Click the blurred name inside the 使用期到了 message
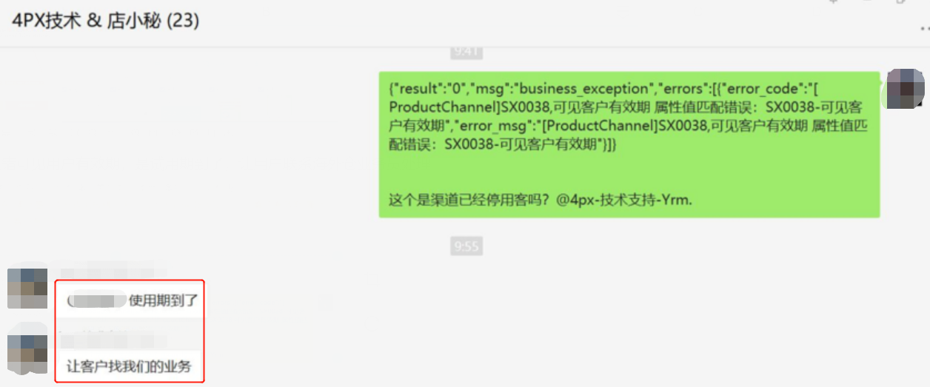930x387 pixels. pos(97,301)
